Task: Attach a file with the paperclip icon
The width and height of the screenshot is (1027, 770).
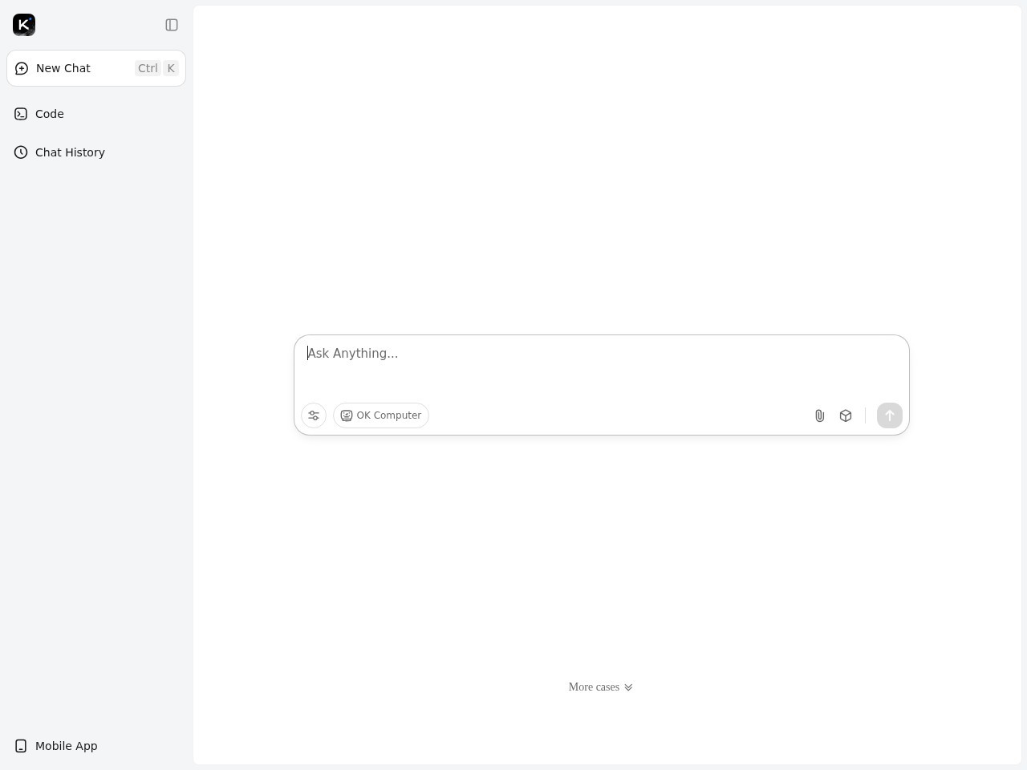Action: 819,415
